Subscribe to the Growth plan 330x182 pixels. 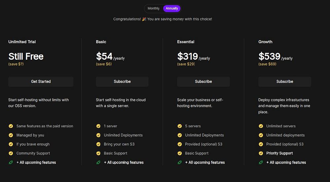[284, 81]
